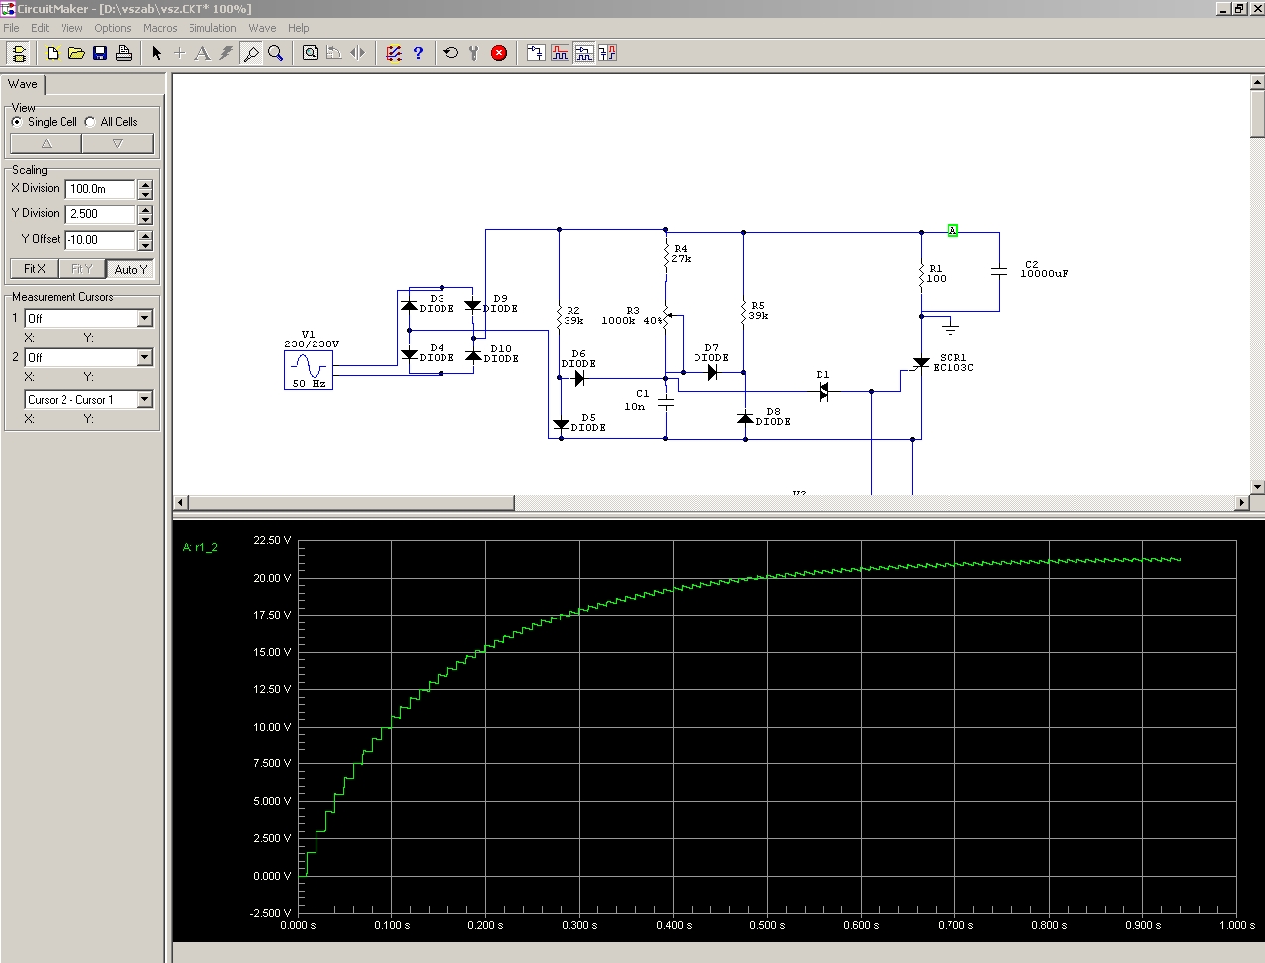Print the circuit with the printer icon
Screen dimensions: 1265x963
coord(124,53)
